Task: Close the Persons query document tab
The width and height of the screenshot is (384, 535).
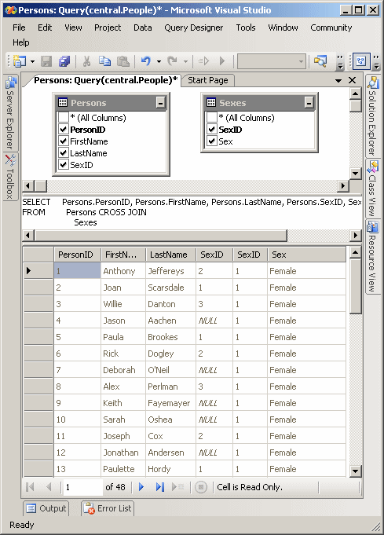Action: pyautogui.click(x=353, y=80)
